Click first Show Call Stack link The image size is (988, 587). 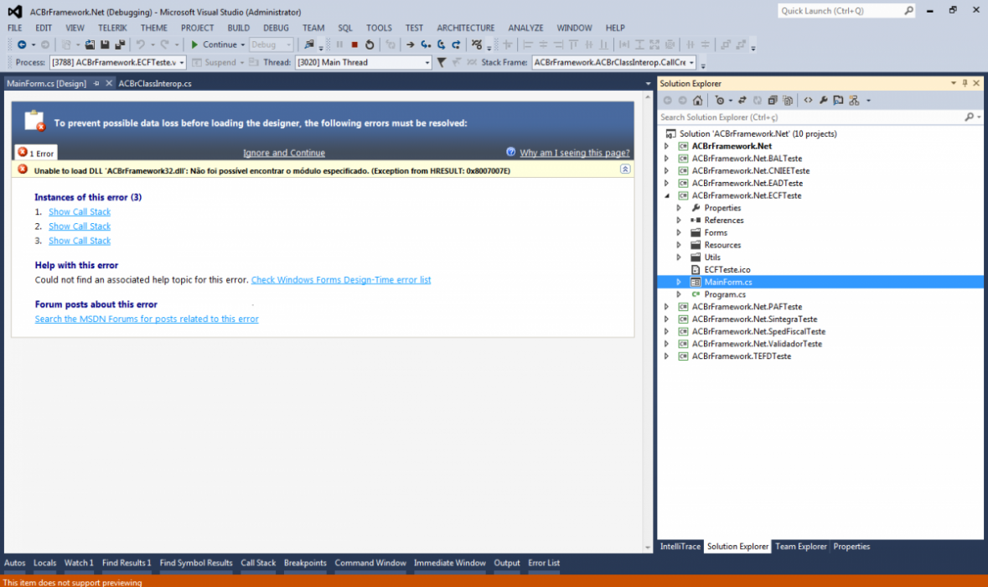coord(80,212)
